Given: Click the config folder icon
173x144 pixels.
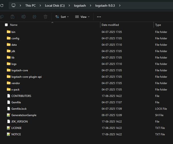Looking at the screenshot, I should (x=9, y=38).
